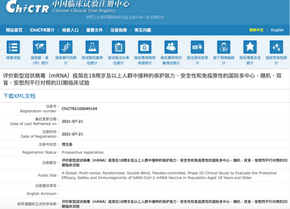Screen dimensions: 290x209
Task: Open the first-aid kit funding source icon
Action: (144, 47)
